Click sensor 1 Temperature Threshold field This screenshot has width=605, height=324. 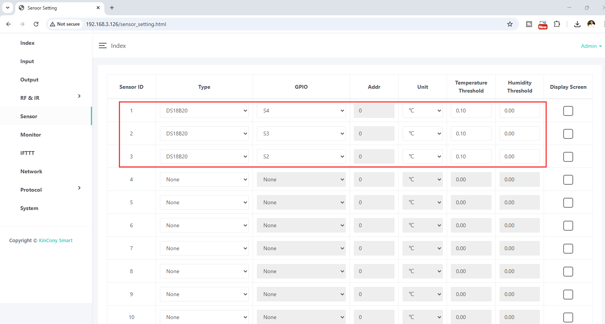[x=471, y=111]
